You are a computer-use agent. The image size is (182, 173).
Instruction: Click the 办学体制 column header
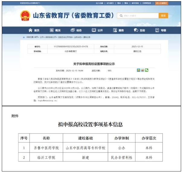(x=122, y=138)
